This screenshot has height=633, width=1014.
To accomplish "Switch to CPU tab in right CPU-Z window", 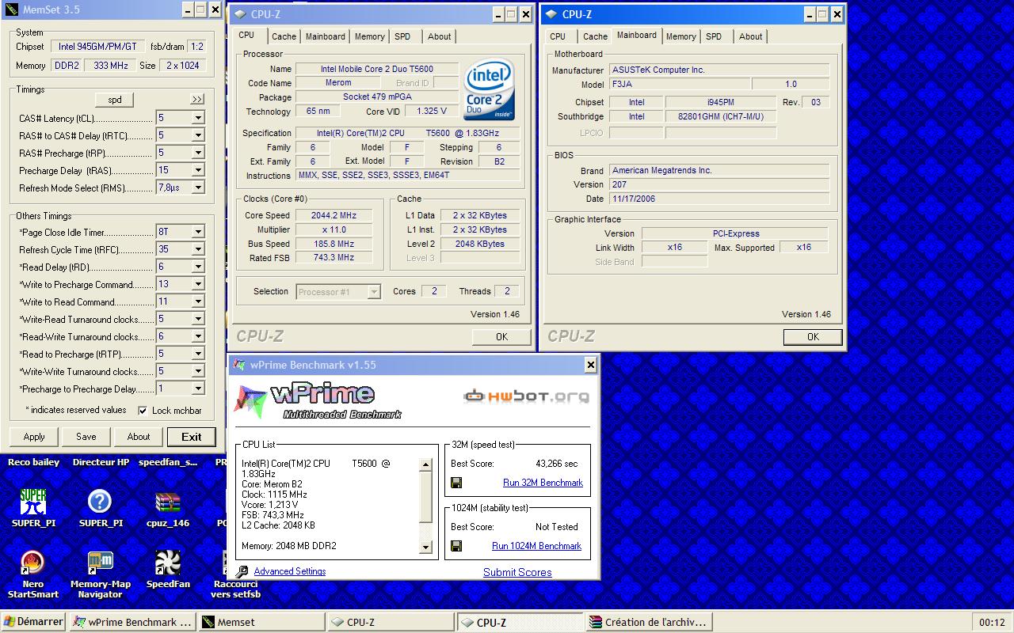I will [558, 36].
